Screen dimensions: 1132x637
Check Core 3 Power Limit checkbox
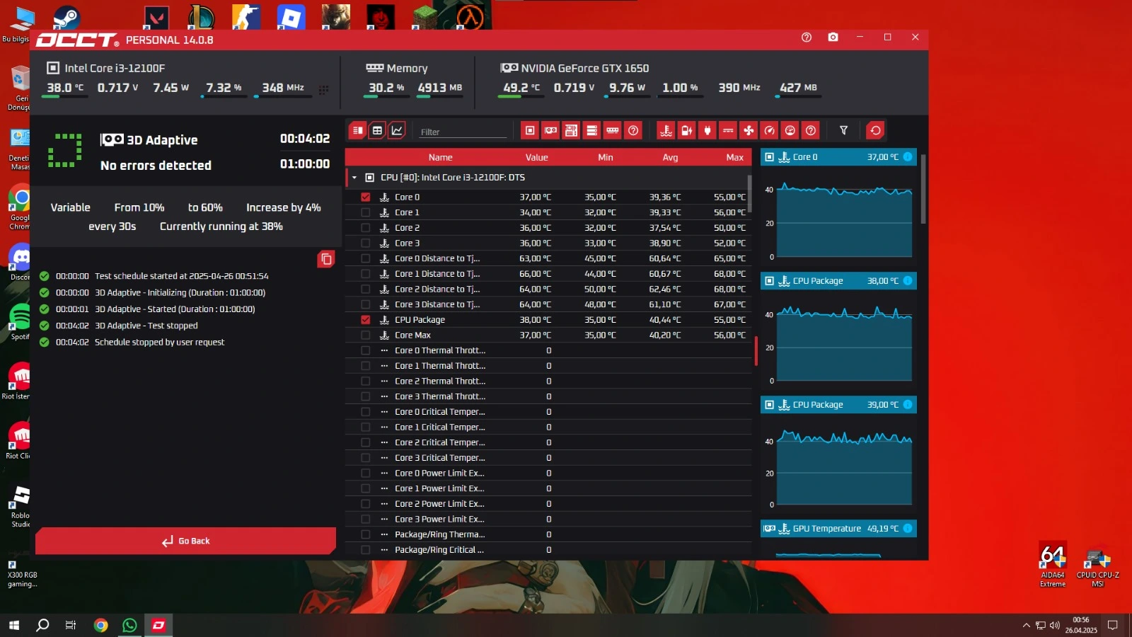[366, 520]
